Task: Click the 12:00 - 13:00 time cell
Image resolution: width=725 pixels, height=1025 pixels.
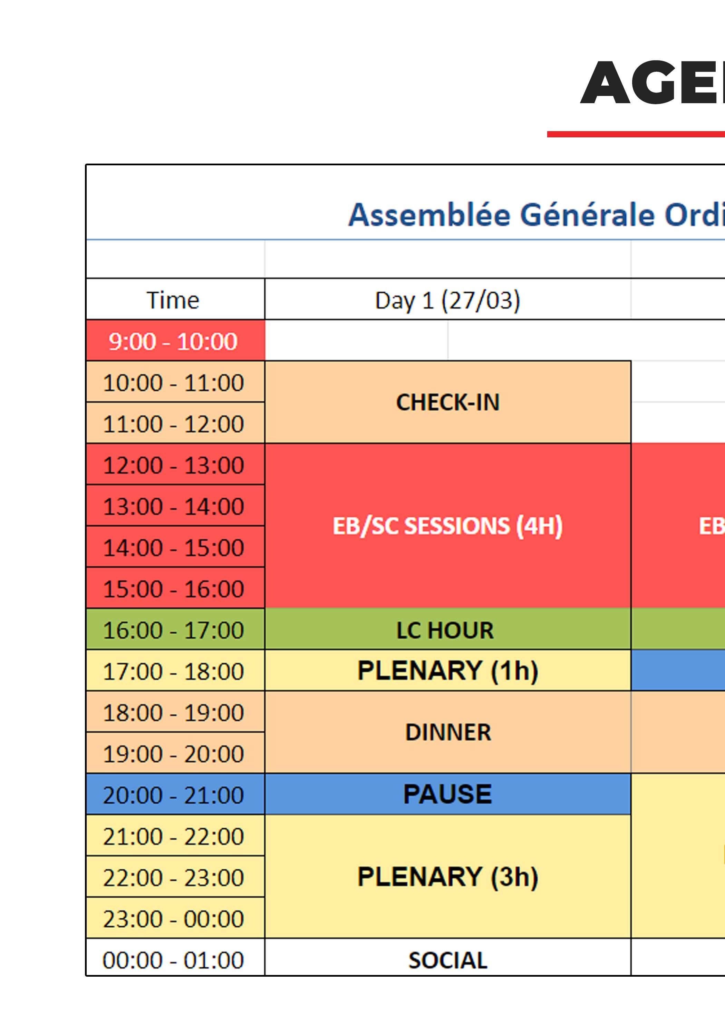Action: [173, 465]
